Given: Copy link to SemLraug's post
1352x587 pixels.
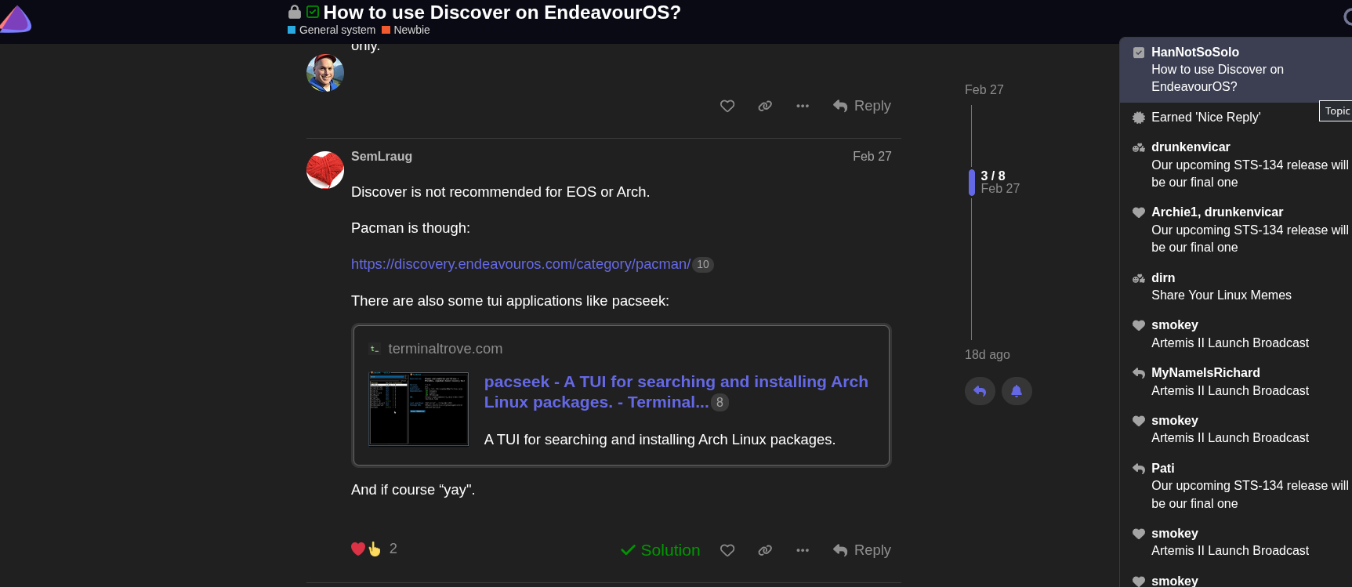Looking at the screenshot, I should click(765, 550).
